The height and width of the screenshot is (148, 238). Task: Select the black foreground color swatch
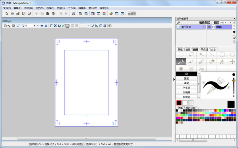[x=179, y=103]
